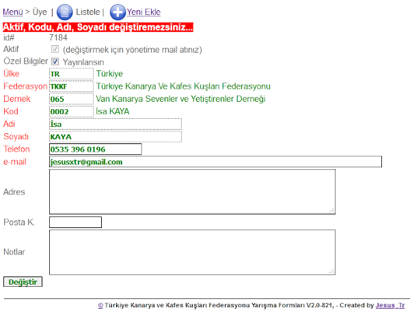Select the e-mail input field
Viewport: 410px width, 312px height.
pyautogui.click(x=215, y=162)
